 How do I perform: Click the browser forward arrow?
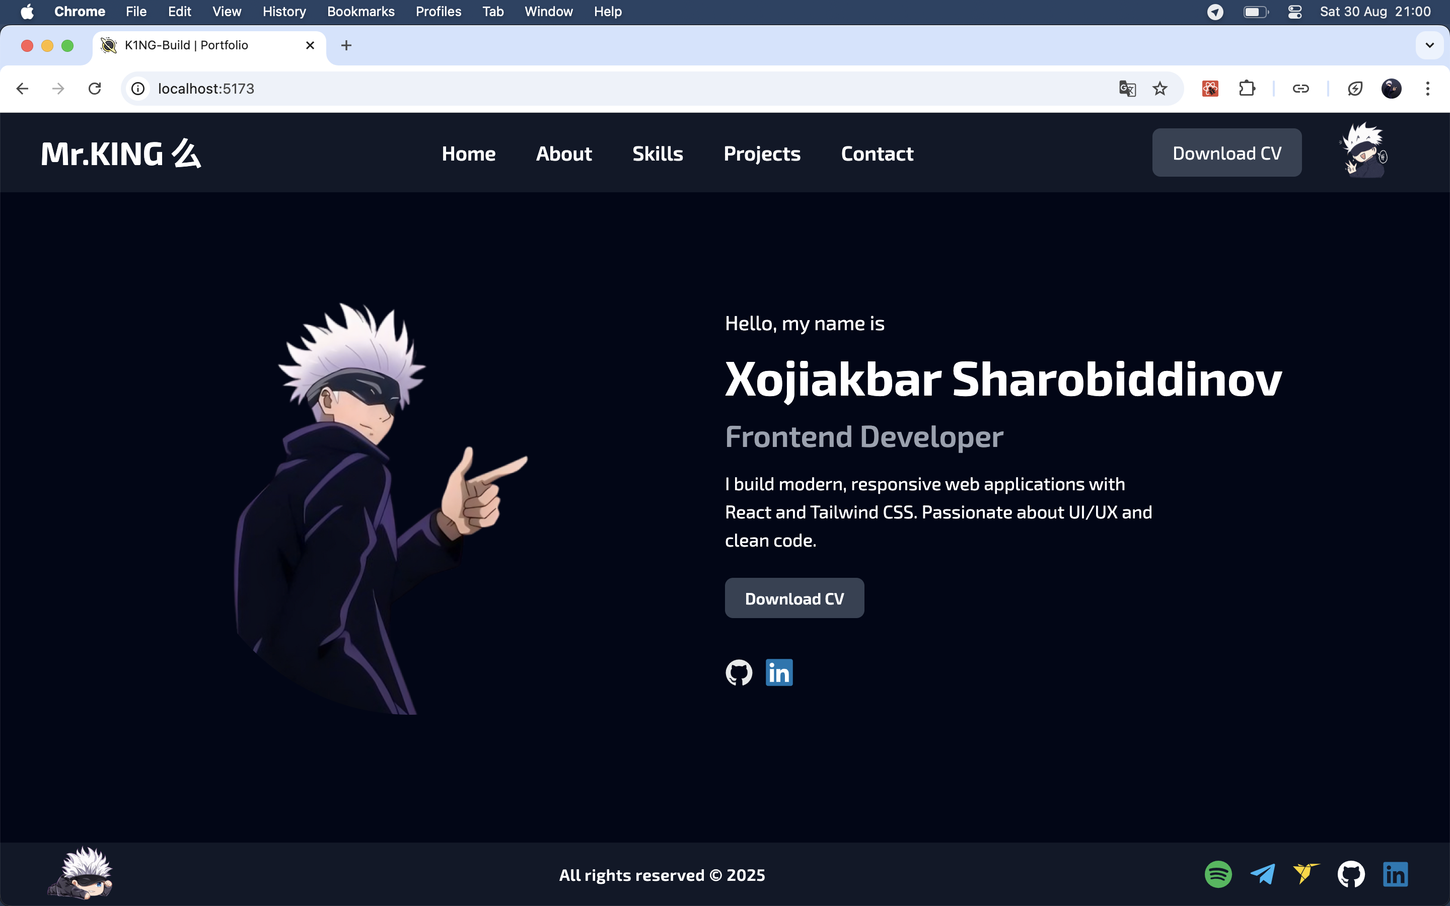(x=58, y=89)
